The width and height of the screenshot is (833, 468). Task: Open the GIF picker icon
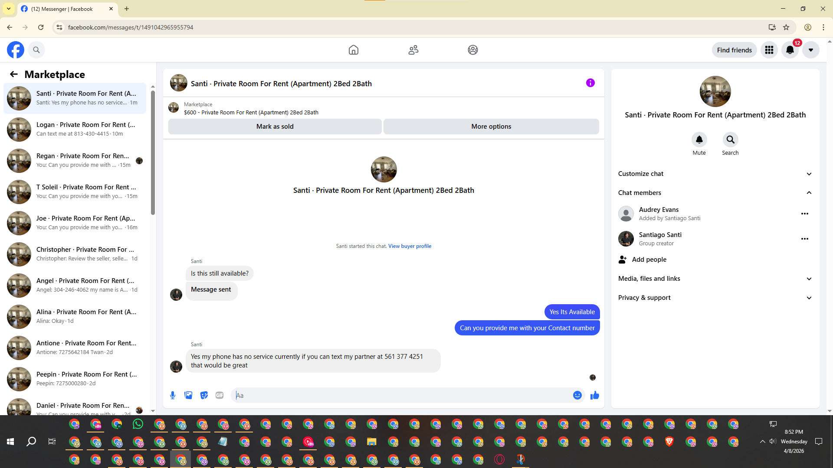point(220,395)
